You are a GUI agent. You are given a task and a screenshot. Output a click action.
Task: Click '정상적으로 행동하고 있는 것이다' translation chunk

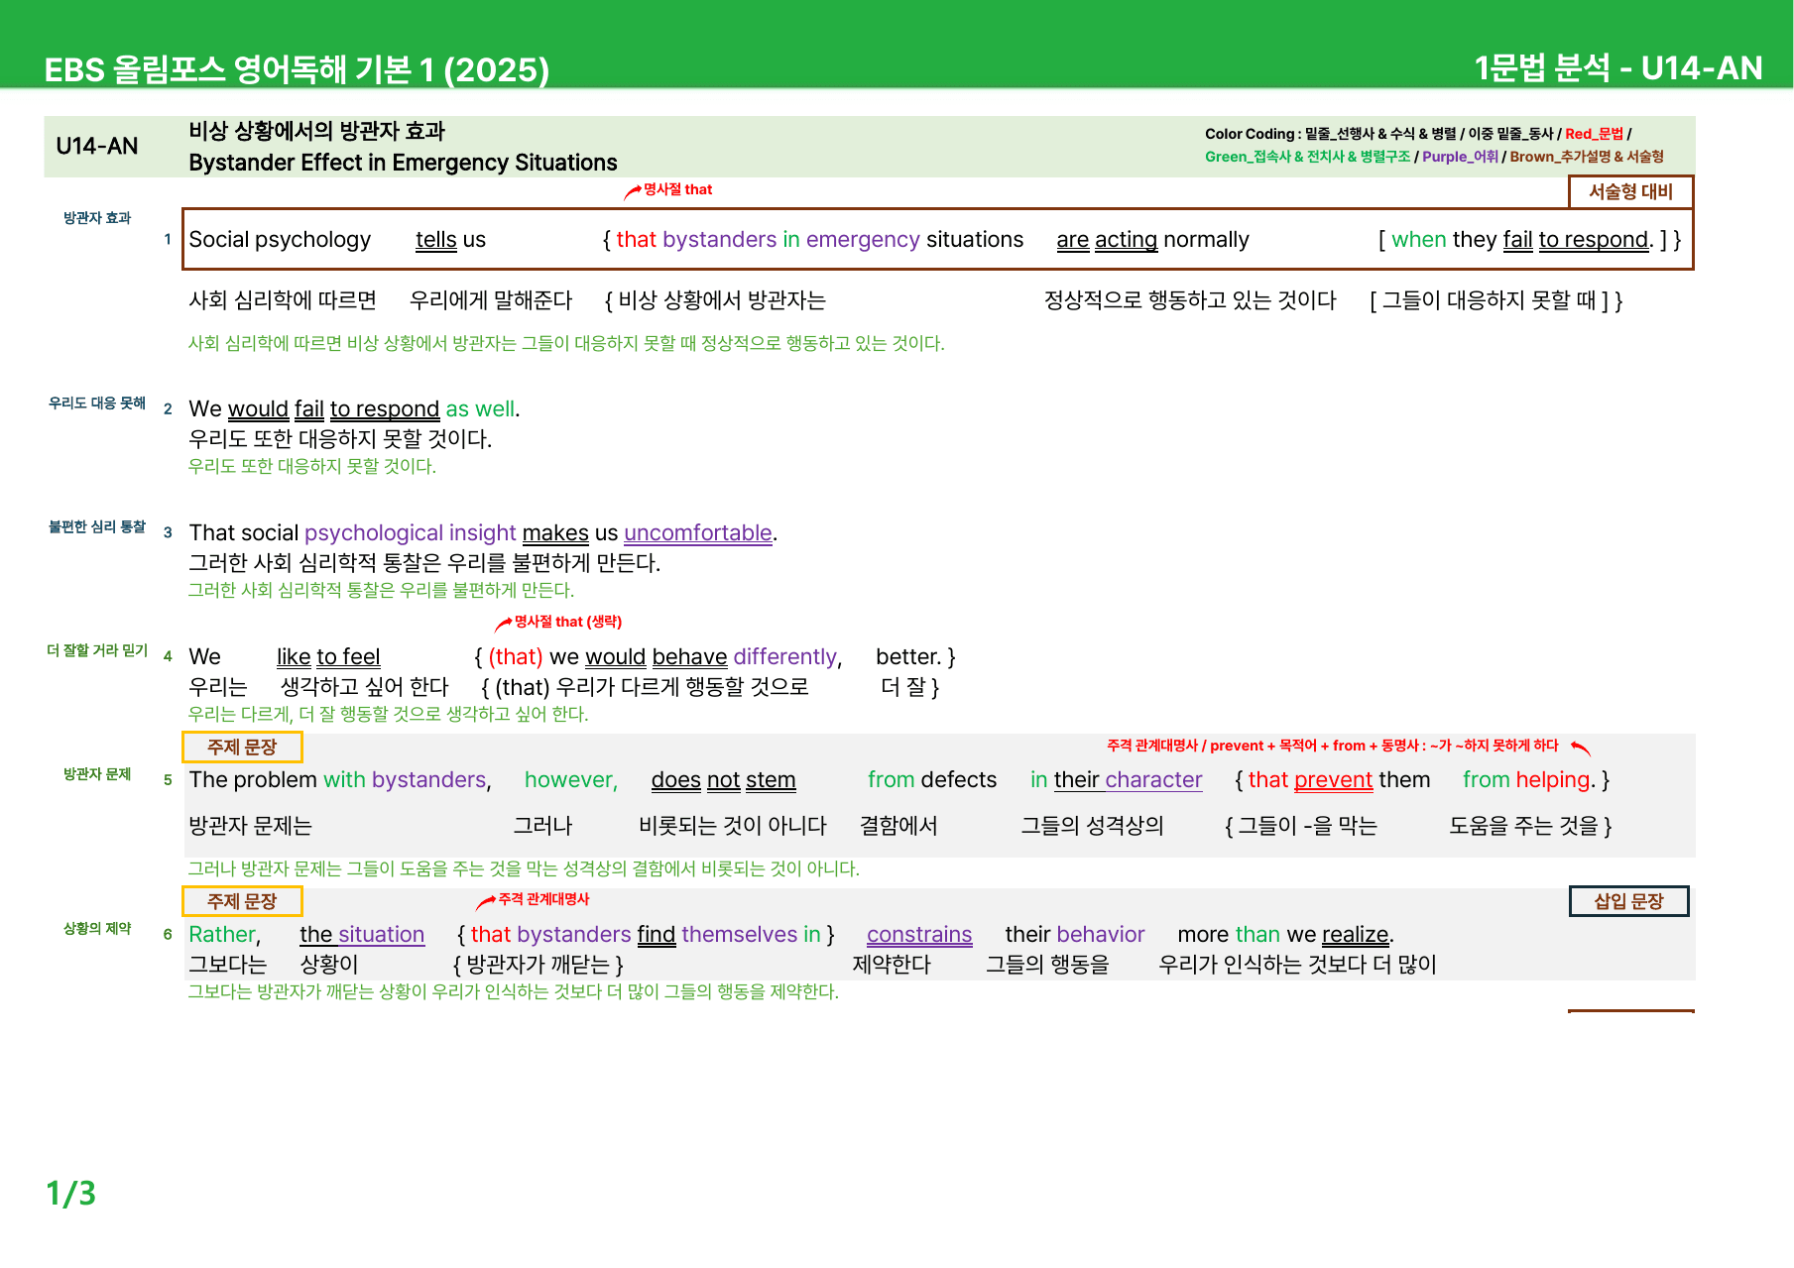1190,300
